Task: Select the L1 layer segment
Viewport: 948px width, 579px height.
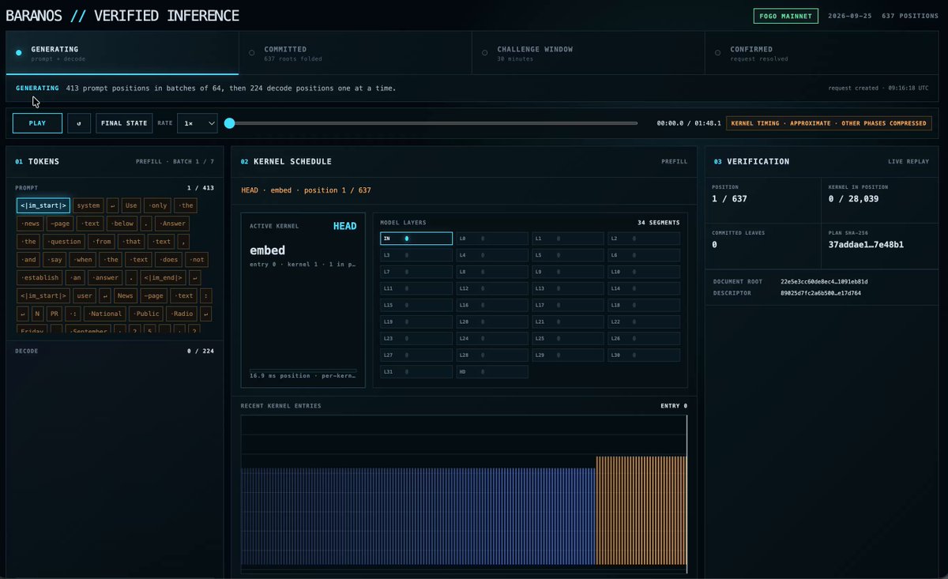Action: [x=568, y=238]
